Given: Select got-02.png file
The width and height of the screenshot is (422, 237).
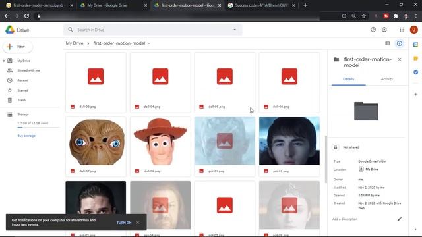Looking at the screenshot, I should coord(289,147).
